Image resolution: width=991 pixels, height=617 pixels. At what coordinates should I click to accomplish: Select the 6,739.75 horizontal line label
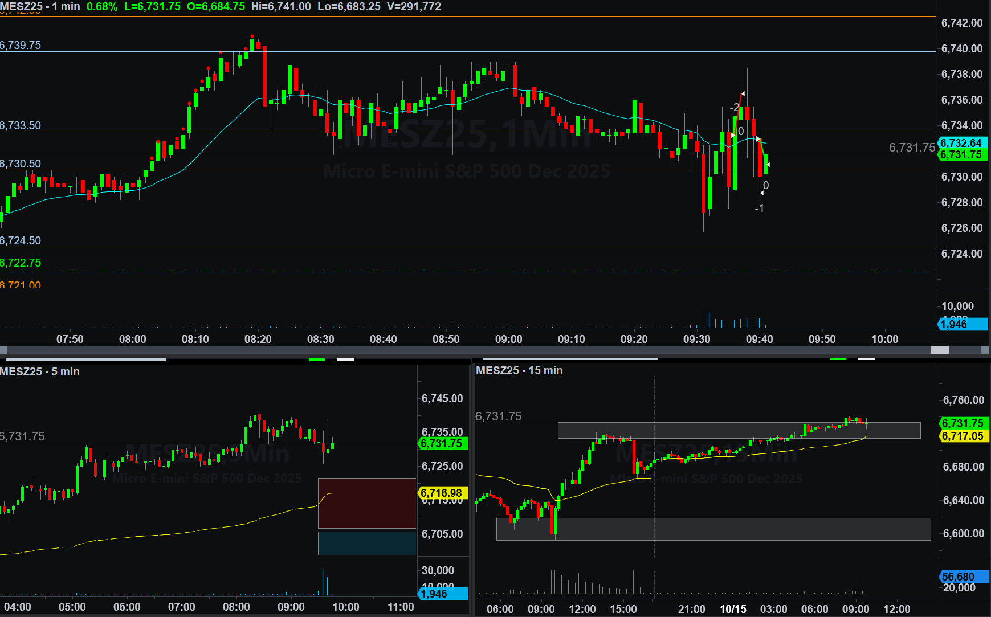click(x=21, y=45)
